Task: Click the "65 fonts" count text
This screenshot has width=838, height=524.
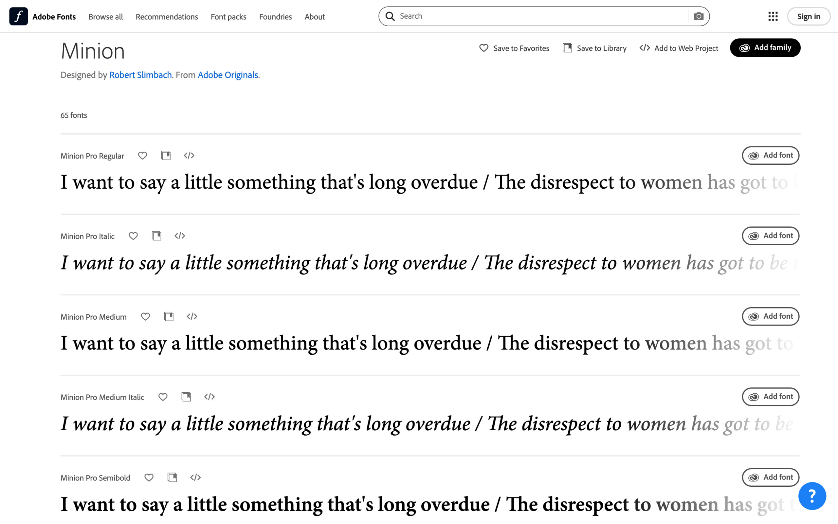Action: [x=74, y=115]
